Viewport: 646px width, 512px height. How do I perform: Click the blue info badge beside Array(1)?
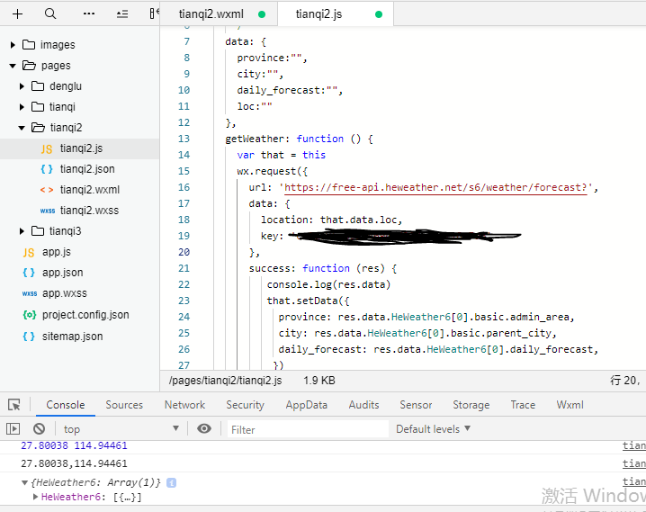point(171,482)
